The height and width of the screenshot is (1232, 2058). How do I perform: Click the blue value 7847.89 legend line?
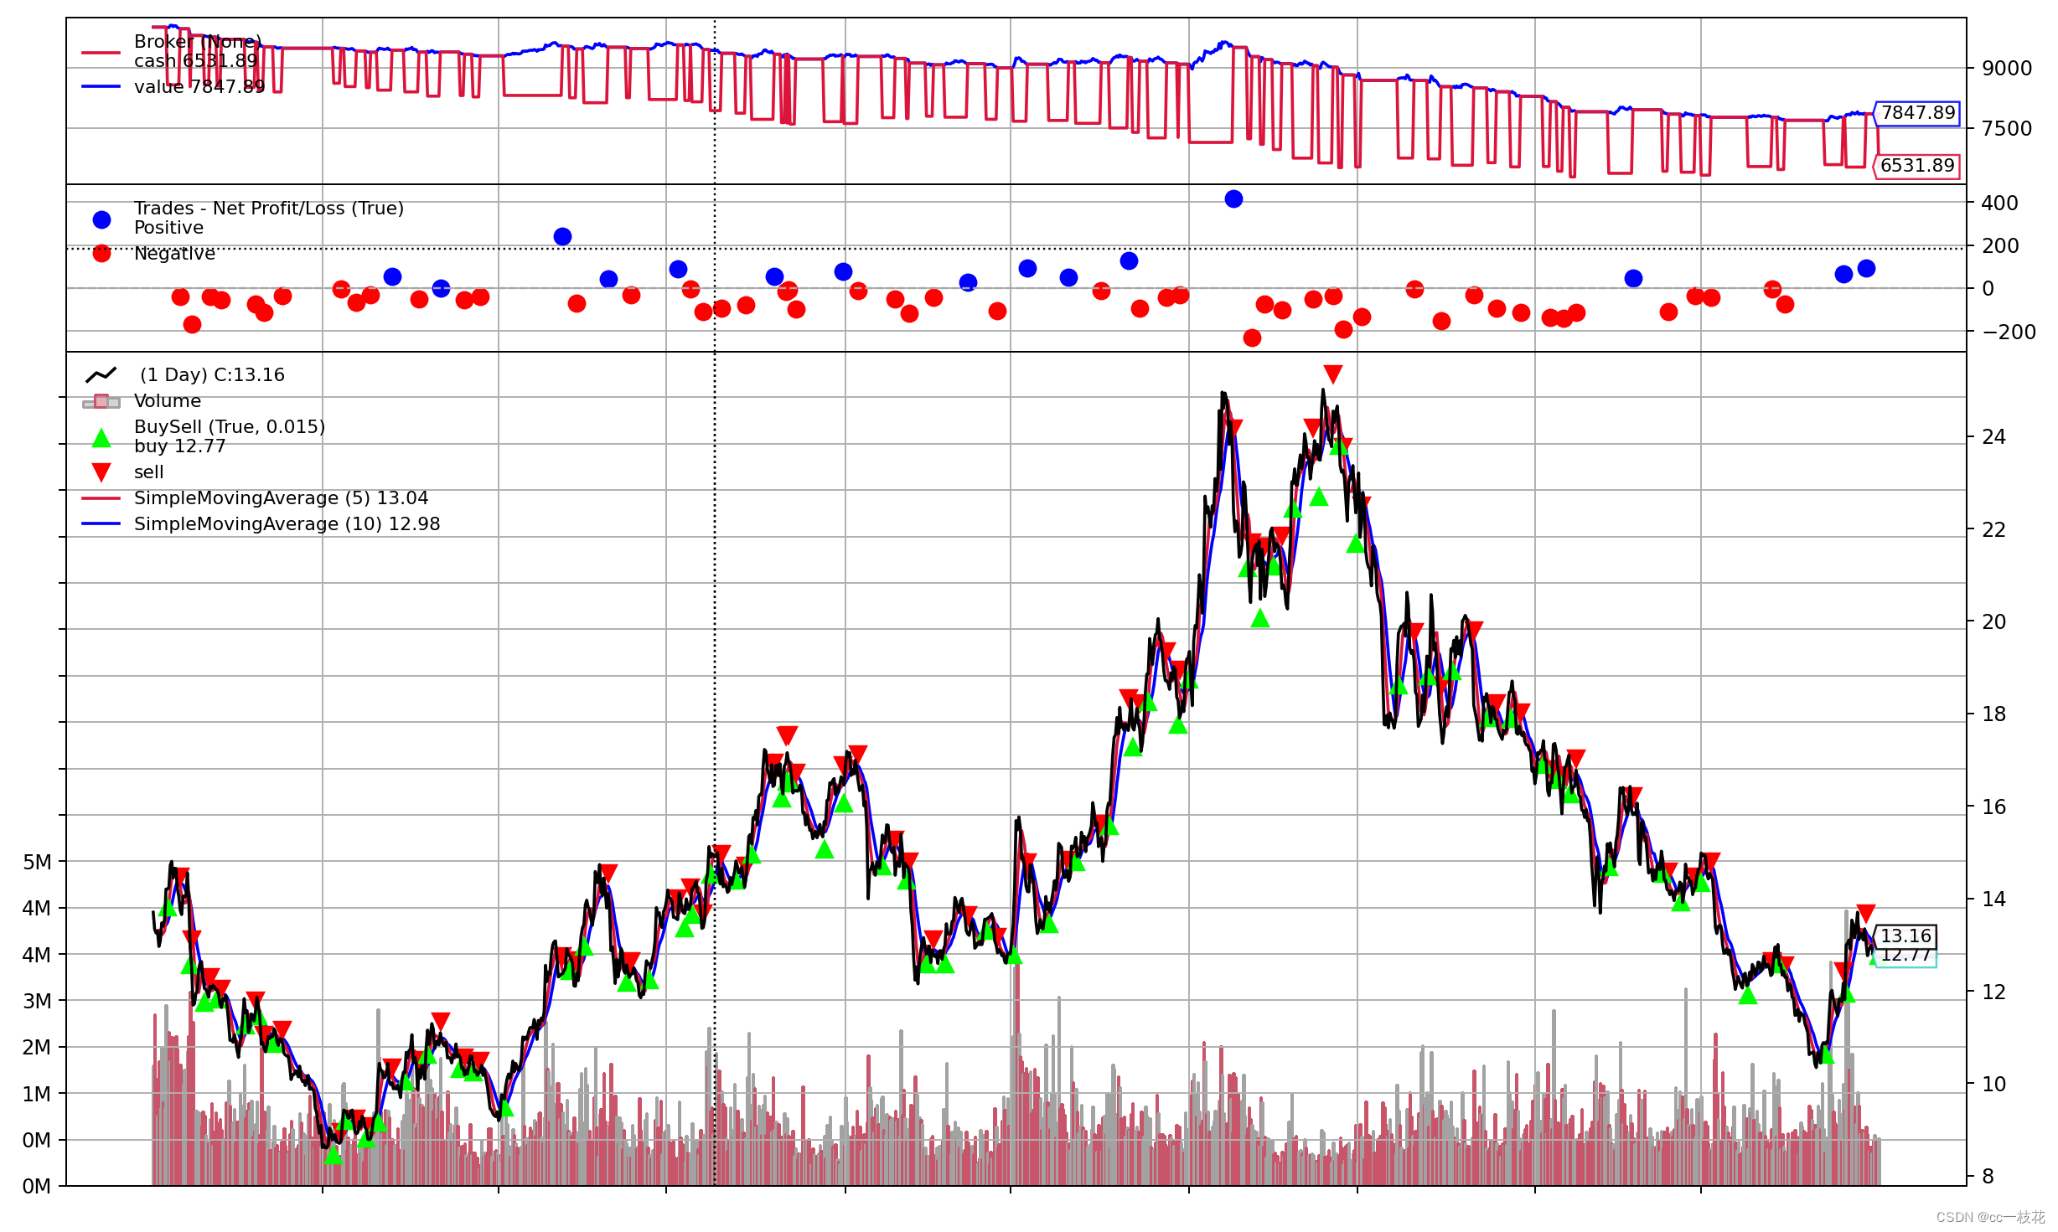pyautogui.click(x=101, y=86)
